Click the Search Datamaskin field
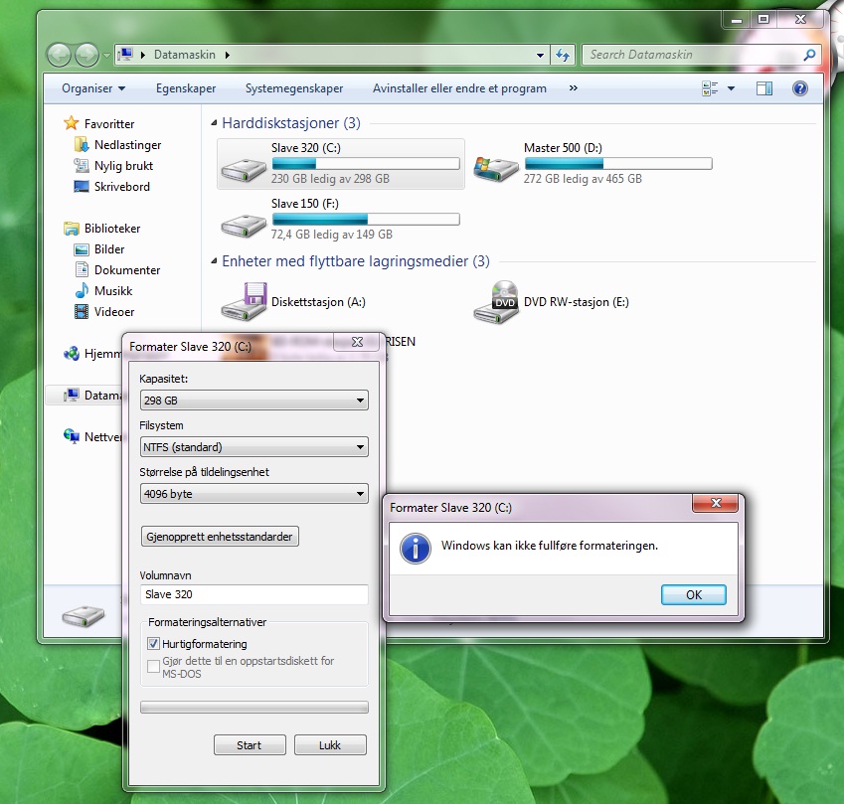Screen dimensions: 844x804 click(x=702, y=55)
